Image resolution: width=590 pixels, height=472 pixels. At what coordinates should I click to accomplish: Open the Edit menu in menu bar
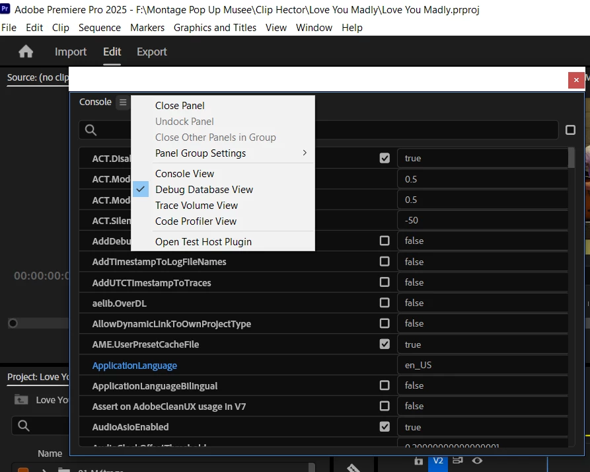(34, 28)
